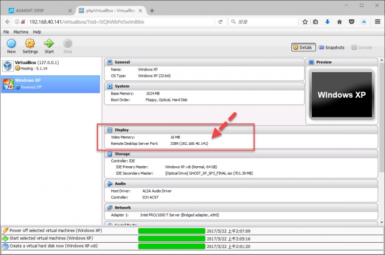385x255 pixels.
Task: Open the General section header link
Action: tap(122, 62)
